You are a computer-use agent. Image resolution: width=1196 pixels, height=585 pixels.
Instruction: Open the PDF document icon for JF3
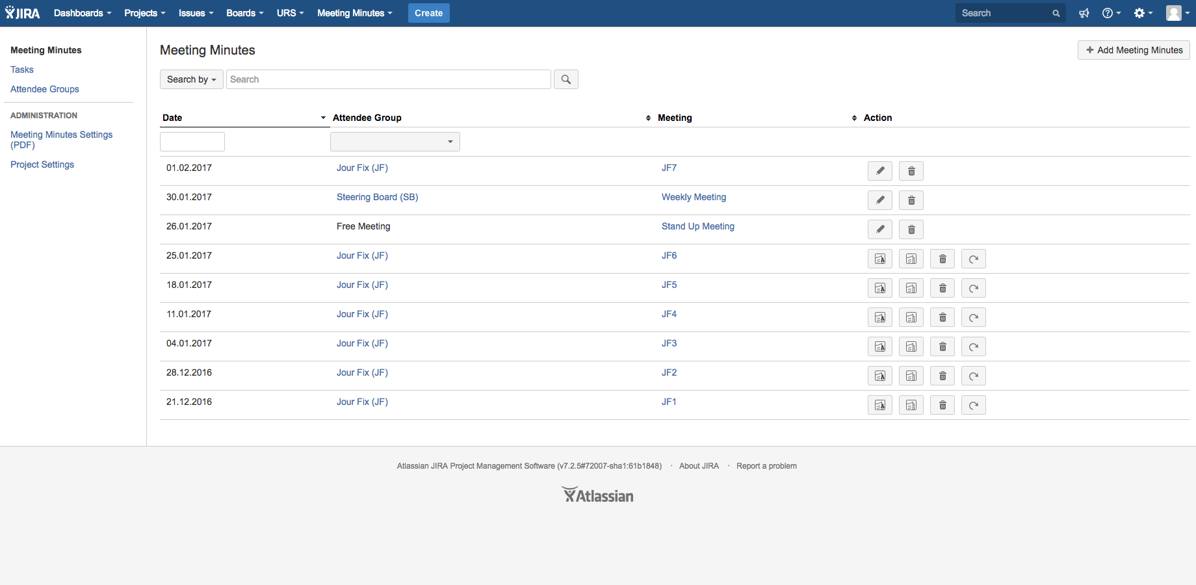[880, 346]
